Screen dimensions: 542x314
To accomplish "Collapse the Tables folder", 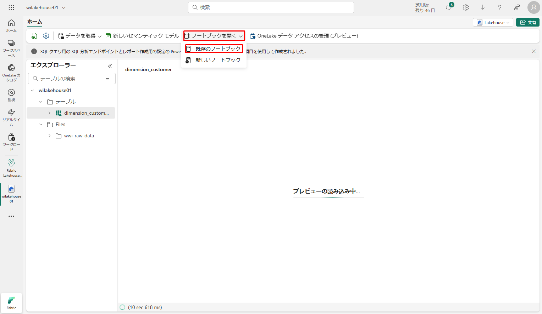I will [41, 102].
